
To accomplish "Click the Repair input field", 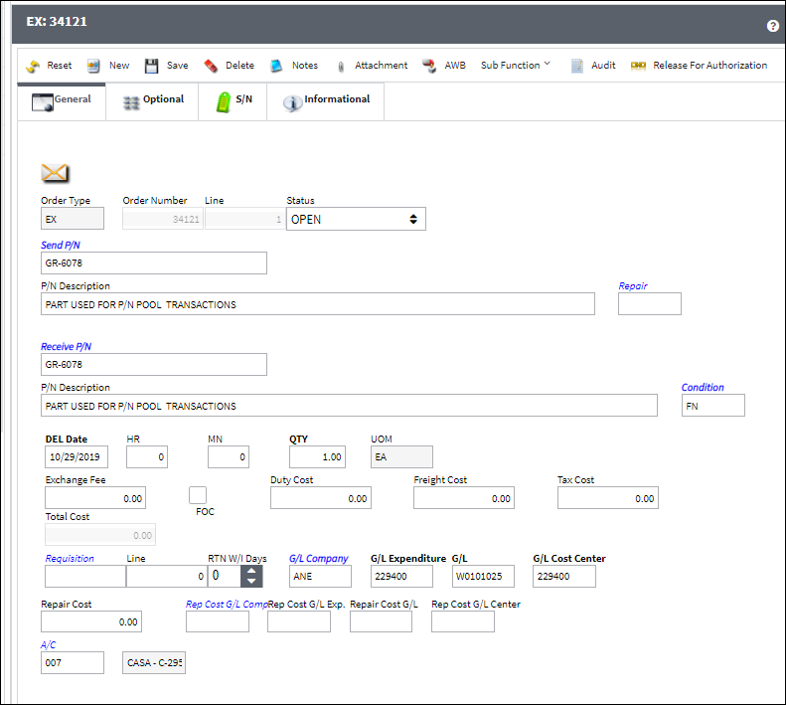I will click(650, 304).
